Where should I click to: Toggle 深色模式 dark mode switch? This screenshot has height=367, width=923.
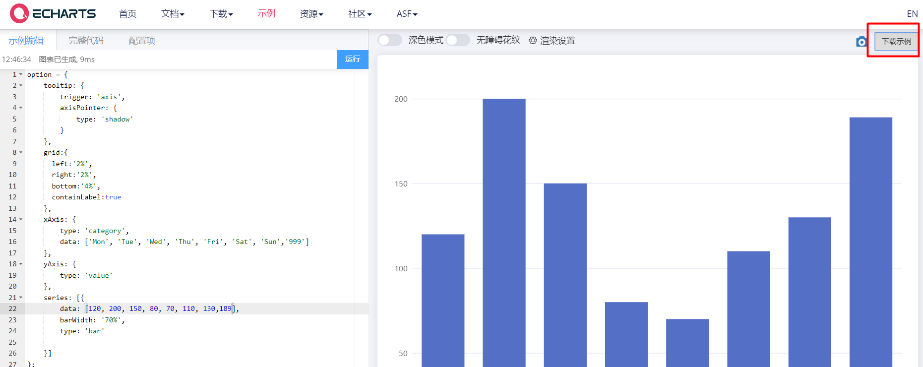390,40
